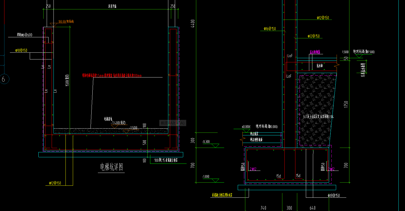The height and width of the screenshot is (211, 405).
Task: Click the orange 100.00 absolute elevation label
Action: coord(66,22)
